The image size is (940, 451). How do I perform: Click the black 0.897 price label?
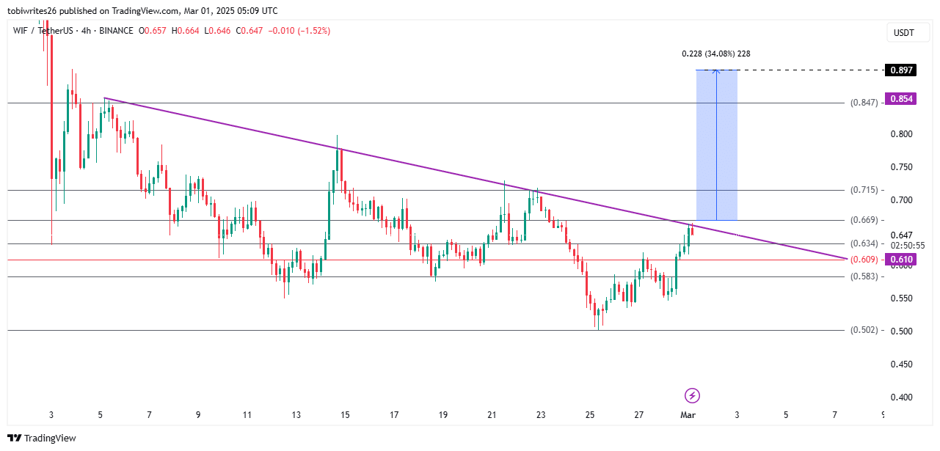coord(900,70)
